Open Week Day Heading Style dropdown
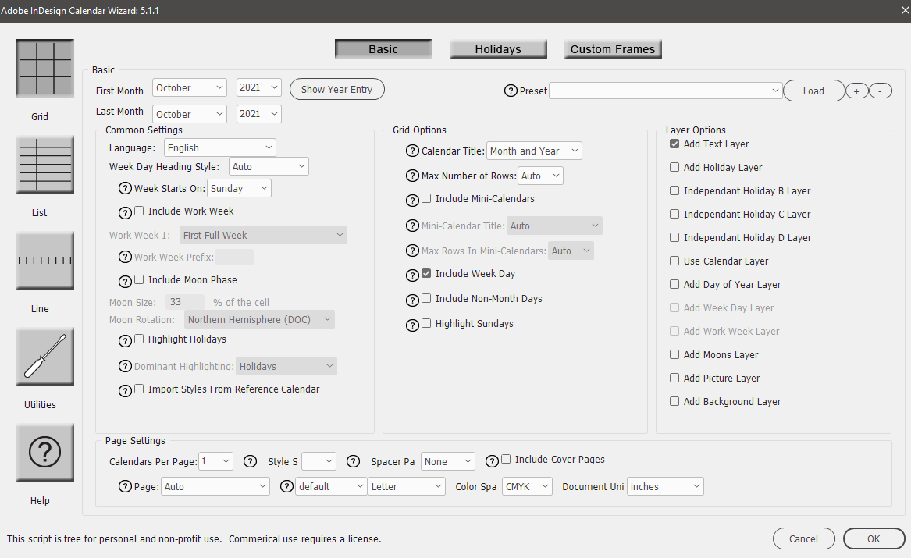The image size is (911, 558). [269, 167]
